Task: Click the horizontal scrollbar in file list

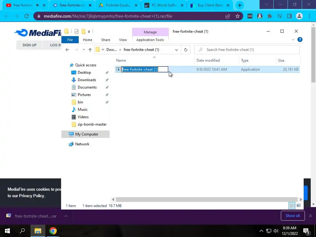Action: pyautogui.click(x=206, y=200)
